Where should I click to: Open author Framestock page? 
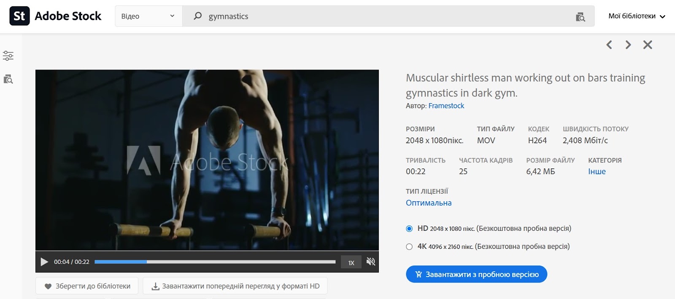pyautogui.click(x=446, y=106)
